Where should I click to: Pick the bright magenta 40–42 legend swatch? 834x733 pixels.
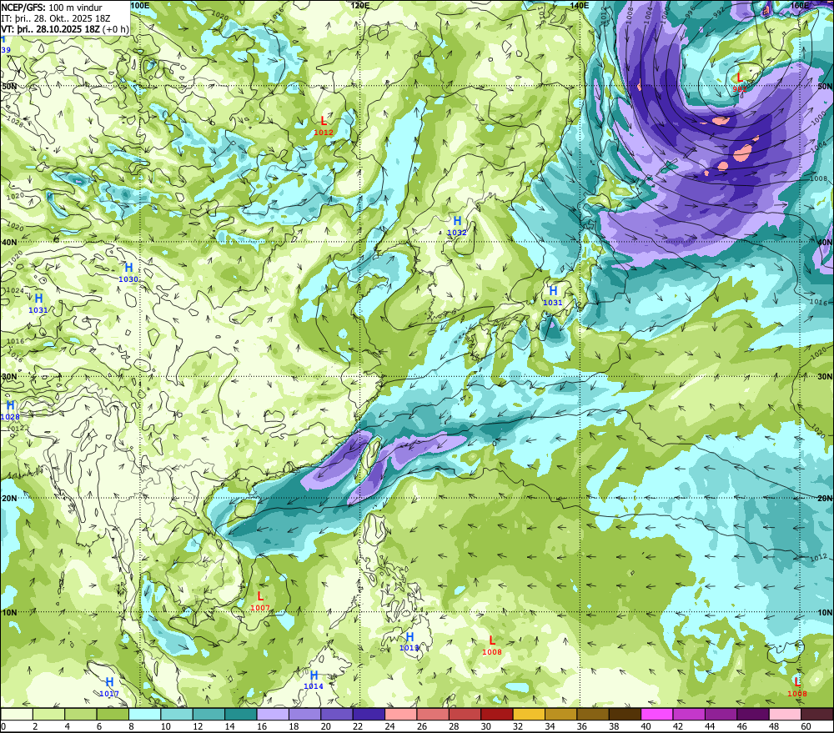tap(657, 714)
